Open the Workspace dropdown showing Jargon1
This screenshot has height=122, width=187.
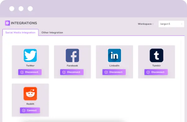171,24
